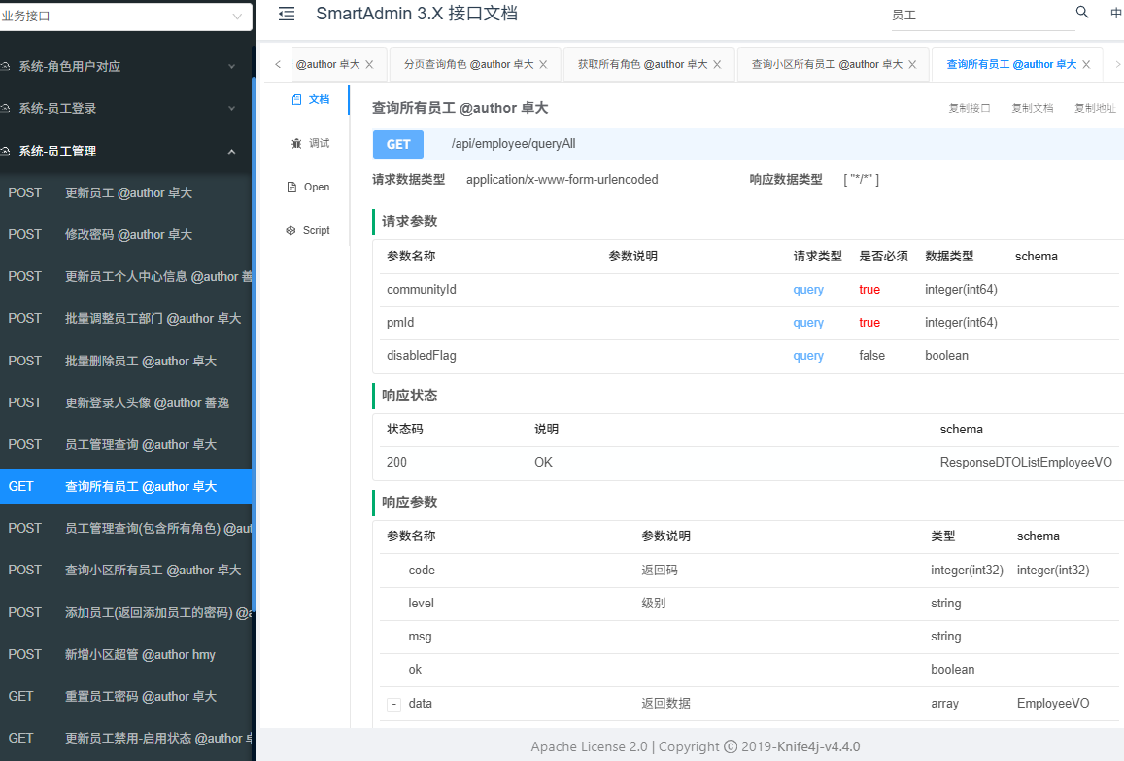Viewport: 1124px width, 761px height.
Task: Click disabledFlag parameter name
Action: (422, 355)
